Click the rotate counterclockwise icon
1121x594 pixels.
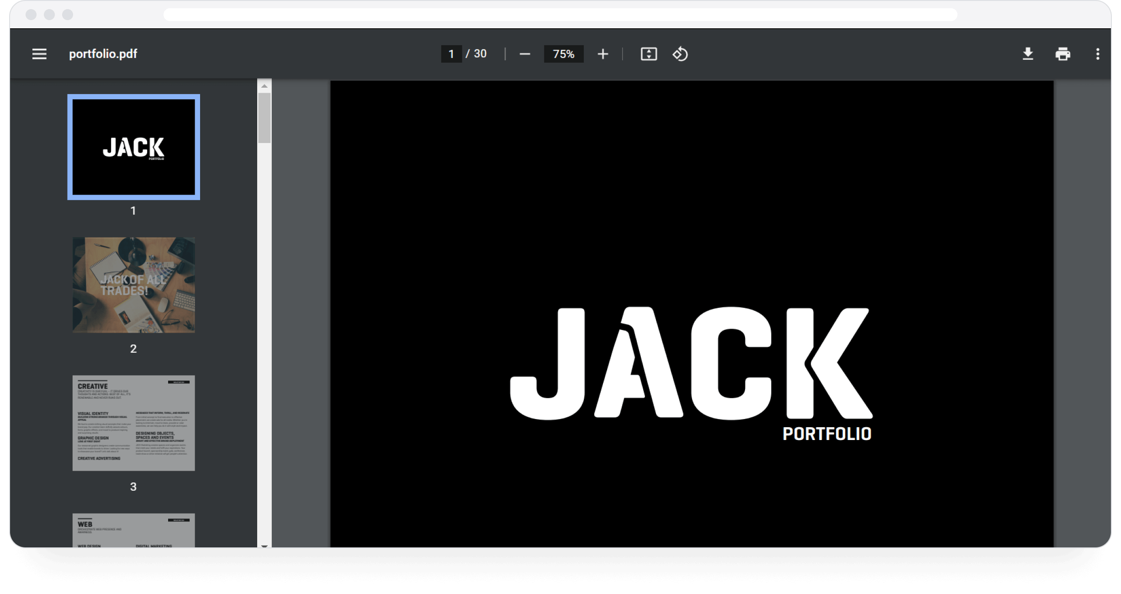pyautogui.click(x=680, y=54)
